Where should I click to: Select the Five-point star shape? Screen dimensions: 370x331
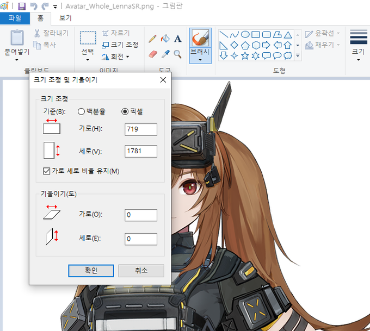pyautogui.click(x=245, y=56)
